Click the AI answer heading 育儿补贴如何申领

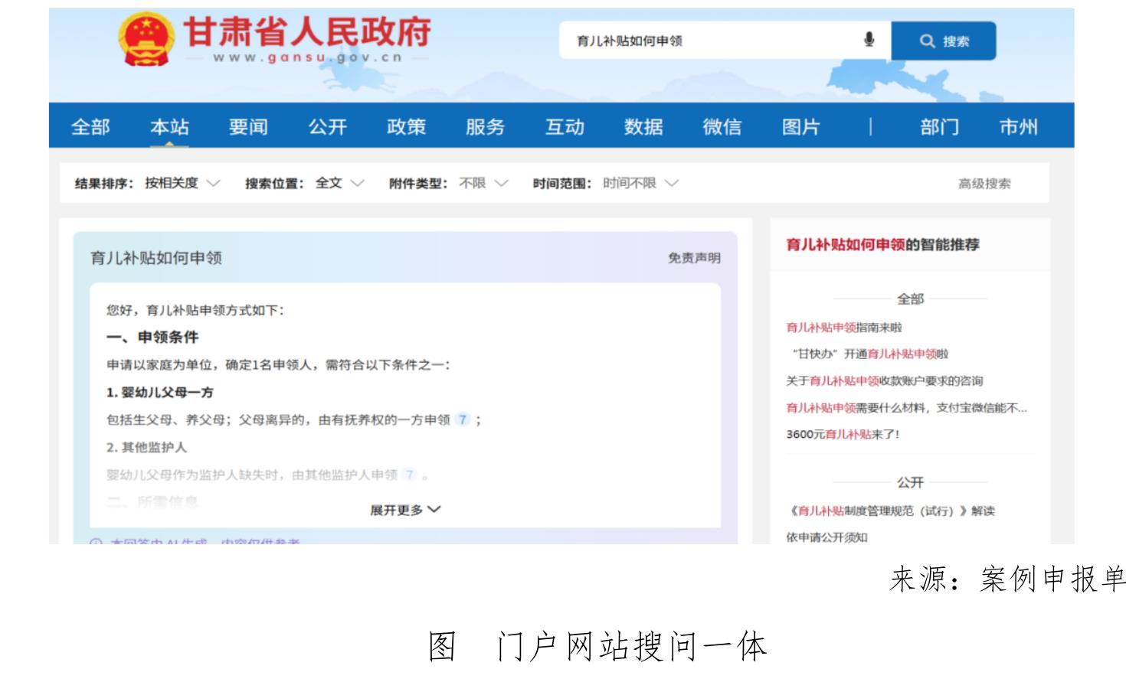click(x=156, y=258)
